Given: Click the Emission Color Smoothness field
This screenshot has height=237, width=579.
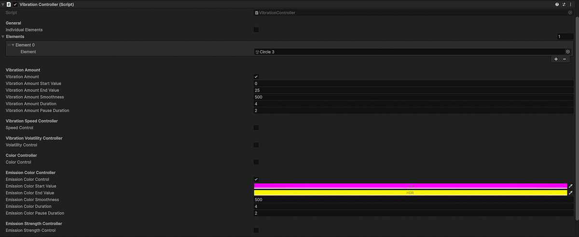Looking at the screenshot, I should (414, 199).
